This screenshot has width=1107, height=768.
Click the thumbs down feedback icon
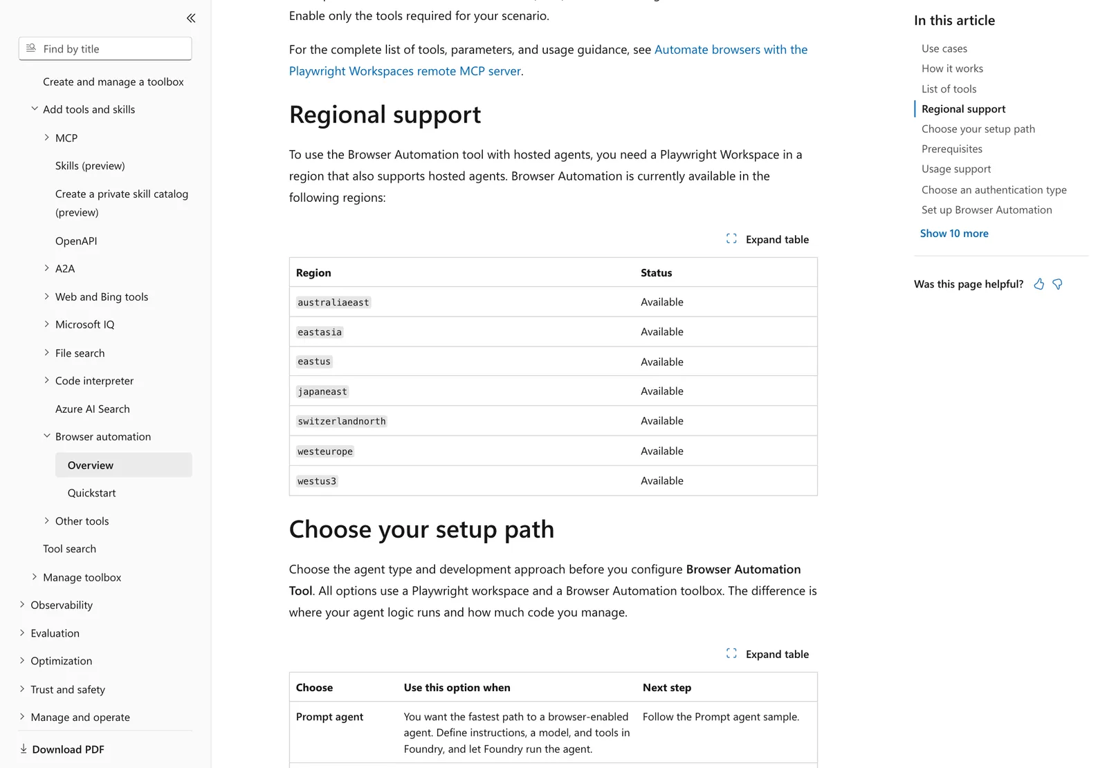tap(1057, 284)
